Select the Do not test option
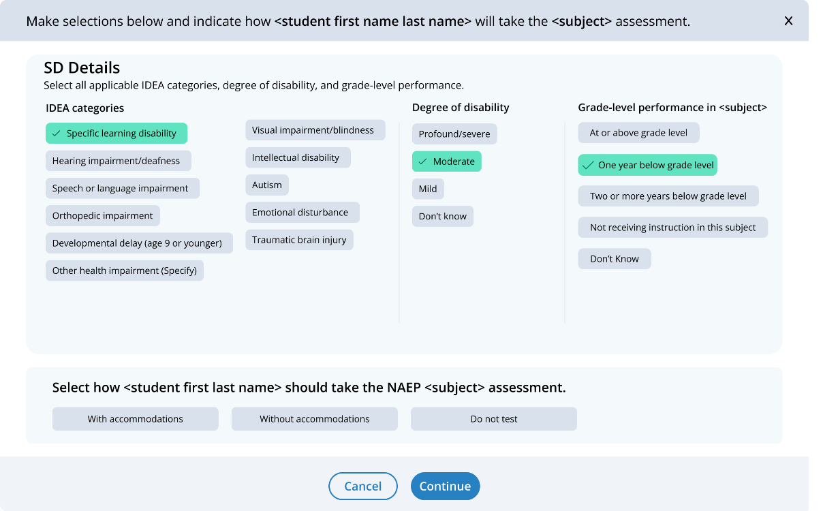823x511 pixels. tap(494, 419)
